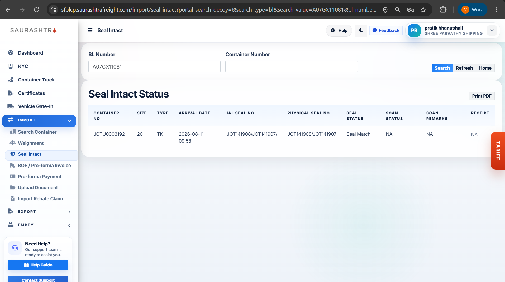Click the Saurashtra logo

pyautogui.click(x=34, y=30)
